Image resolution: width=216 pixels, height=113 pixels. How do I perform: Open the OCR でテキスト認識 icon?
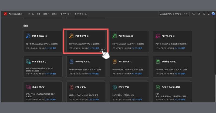[x=158, y=87]
